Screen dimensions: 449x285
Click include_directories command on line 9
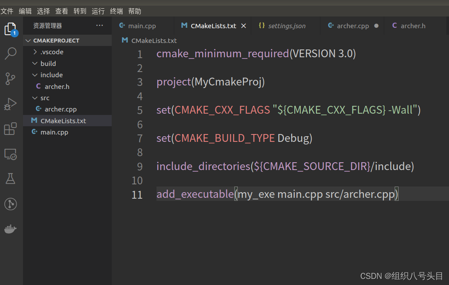[x=203, y=167]
